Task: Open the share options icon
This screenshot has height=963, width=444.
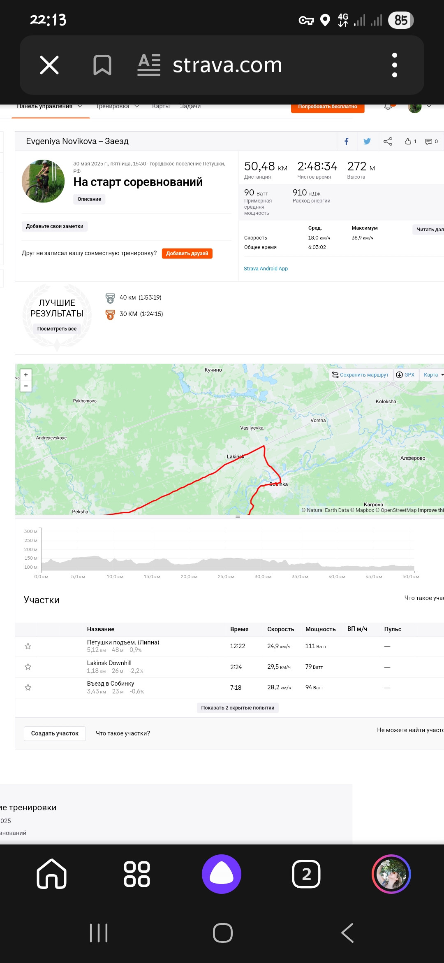Action: click(388, 142)
